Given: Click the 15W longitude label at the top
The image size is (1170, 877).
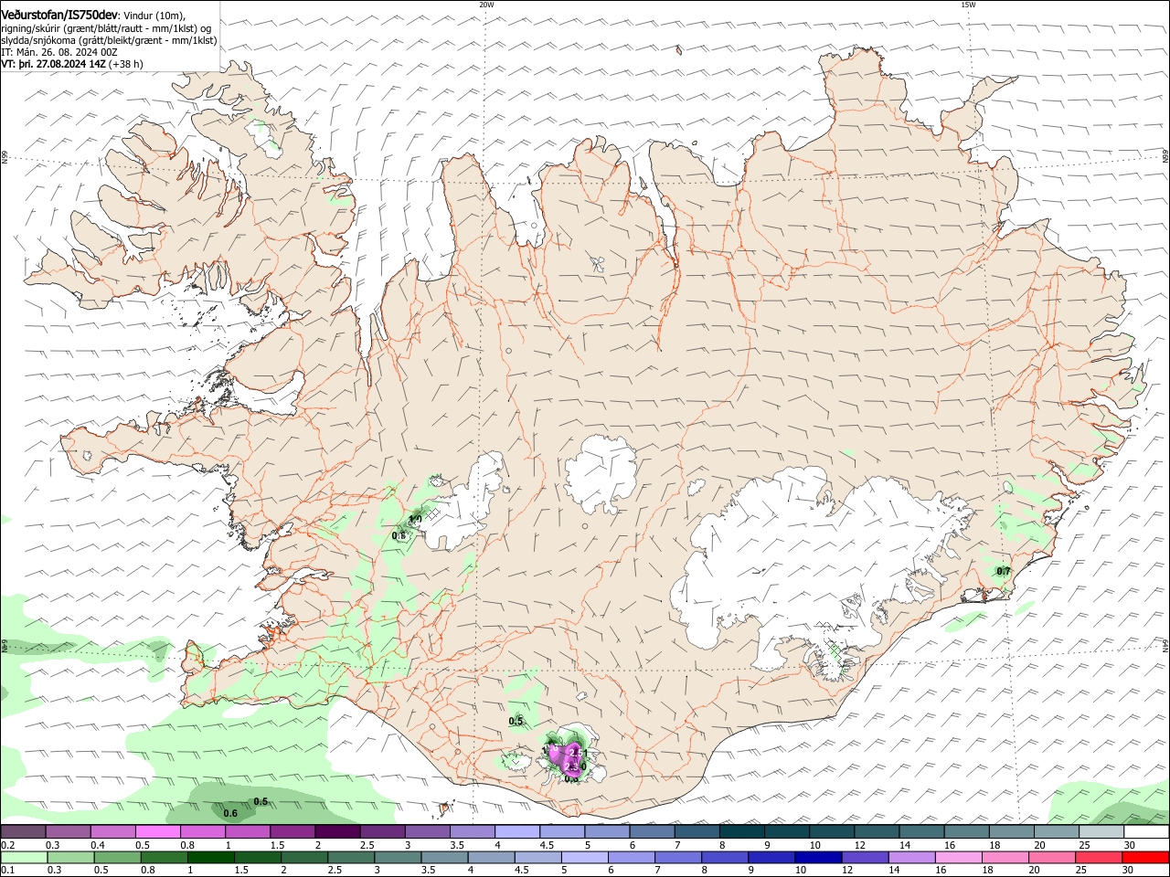Looking at the screenshot, I should point(968,5).
